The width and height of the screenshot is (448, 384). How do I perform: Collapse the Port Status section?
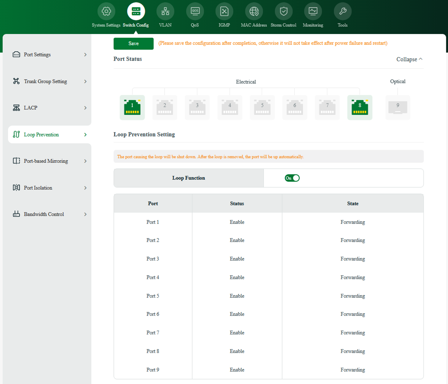[409, 59]
